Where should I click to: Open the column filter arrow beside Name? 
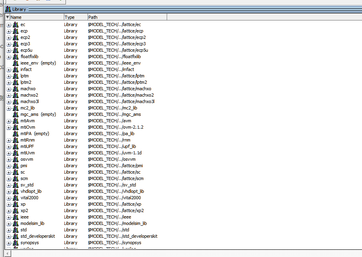tap(7, 17)
